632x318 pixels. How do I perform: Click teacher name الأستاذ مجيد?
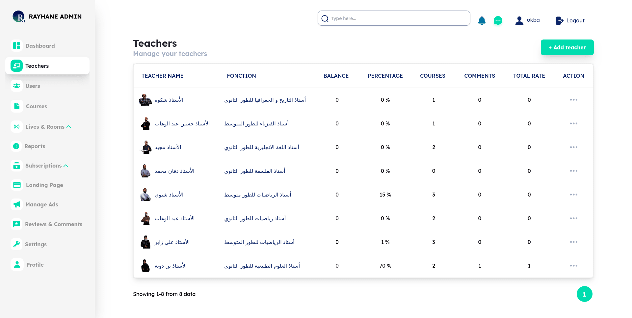click(x=168, y=147)
